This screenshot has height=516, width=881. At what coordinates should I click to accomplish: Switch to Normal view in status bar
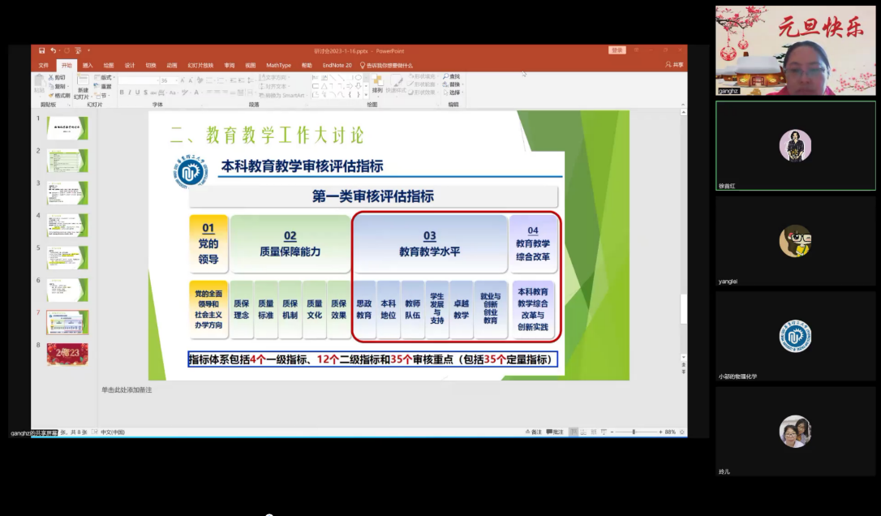click(574, 432)
